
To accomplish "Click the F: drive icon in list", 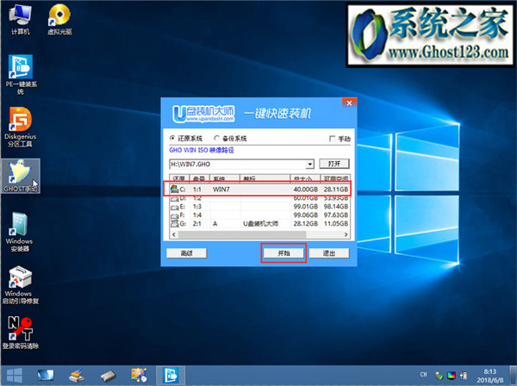I will tap(174, 215).
